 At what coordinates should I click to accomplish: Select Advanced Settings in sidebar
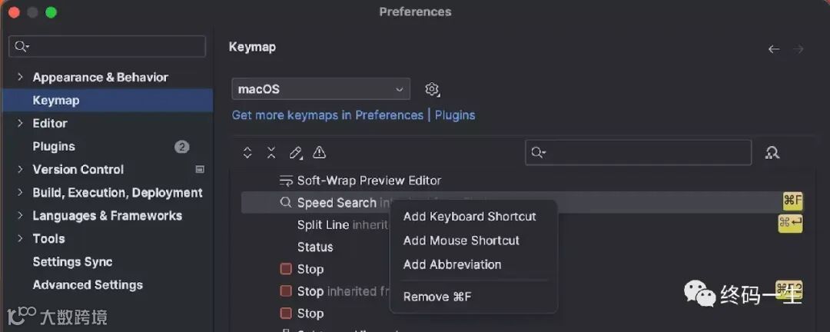click(88, 285)
